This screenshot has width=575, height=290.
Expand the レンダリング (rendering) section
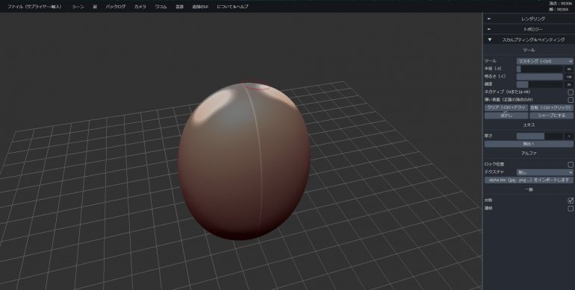(529, 19)
